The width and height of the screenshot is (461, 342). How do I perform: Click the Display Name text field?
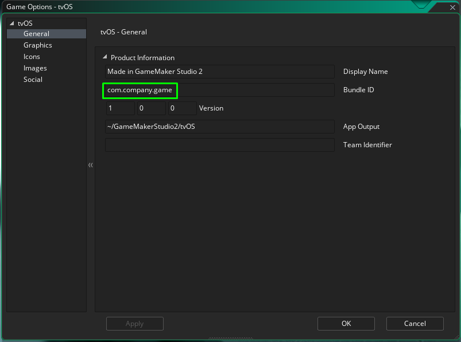point(219,72)
